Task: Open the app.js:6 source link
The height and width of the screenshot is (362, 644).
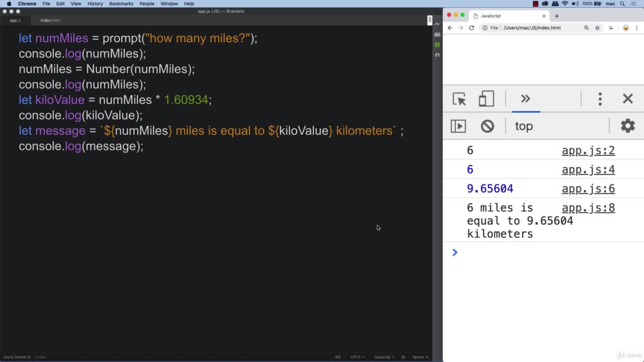Action: tap(588, 189)
